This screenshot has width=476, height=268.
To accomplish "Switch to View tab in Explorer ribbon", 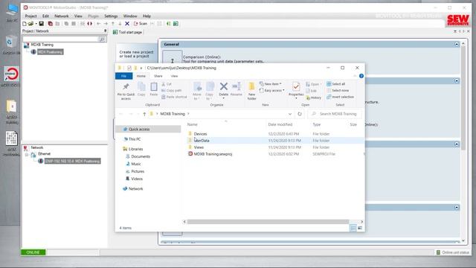I will coord(174,76).
